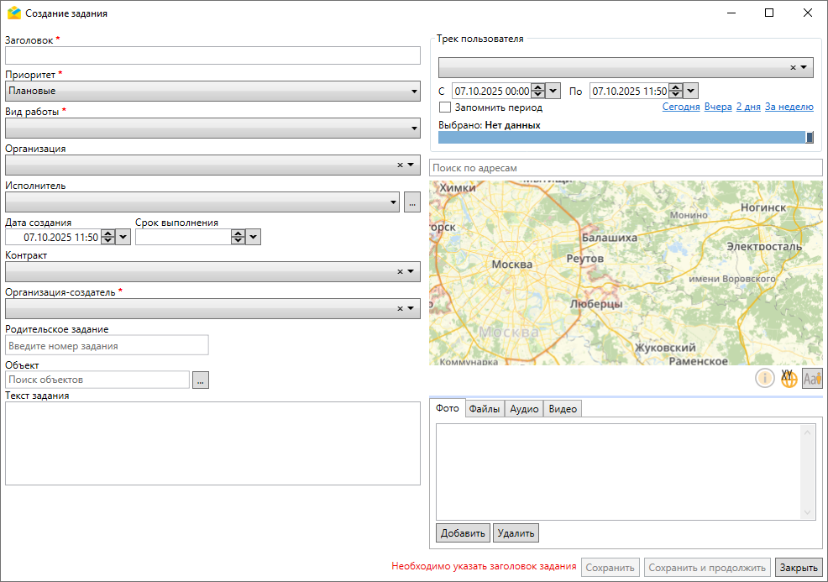Screen dimensions: 828x582
Task: Select the За неделю period link
Action: pos(789,107)
